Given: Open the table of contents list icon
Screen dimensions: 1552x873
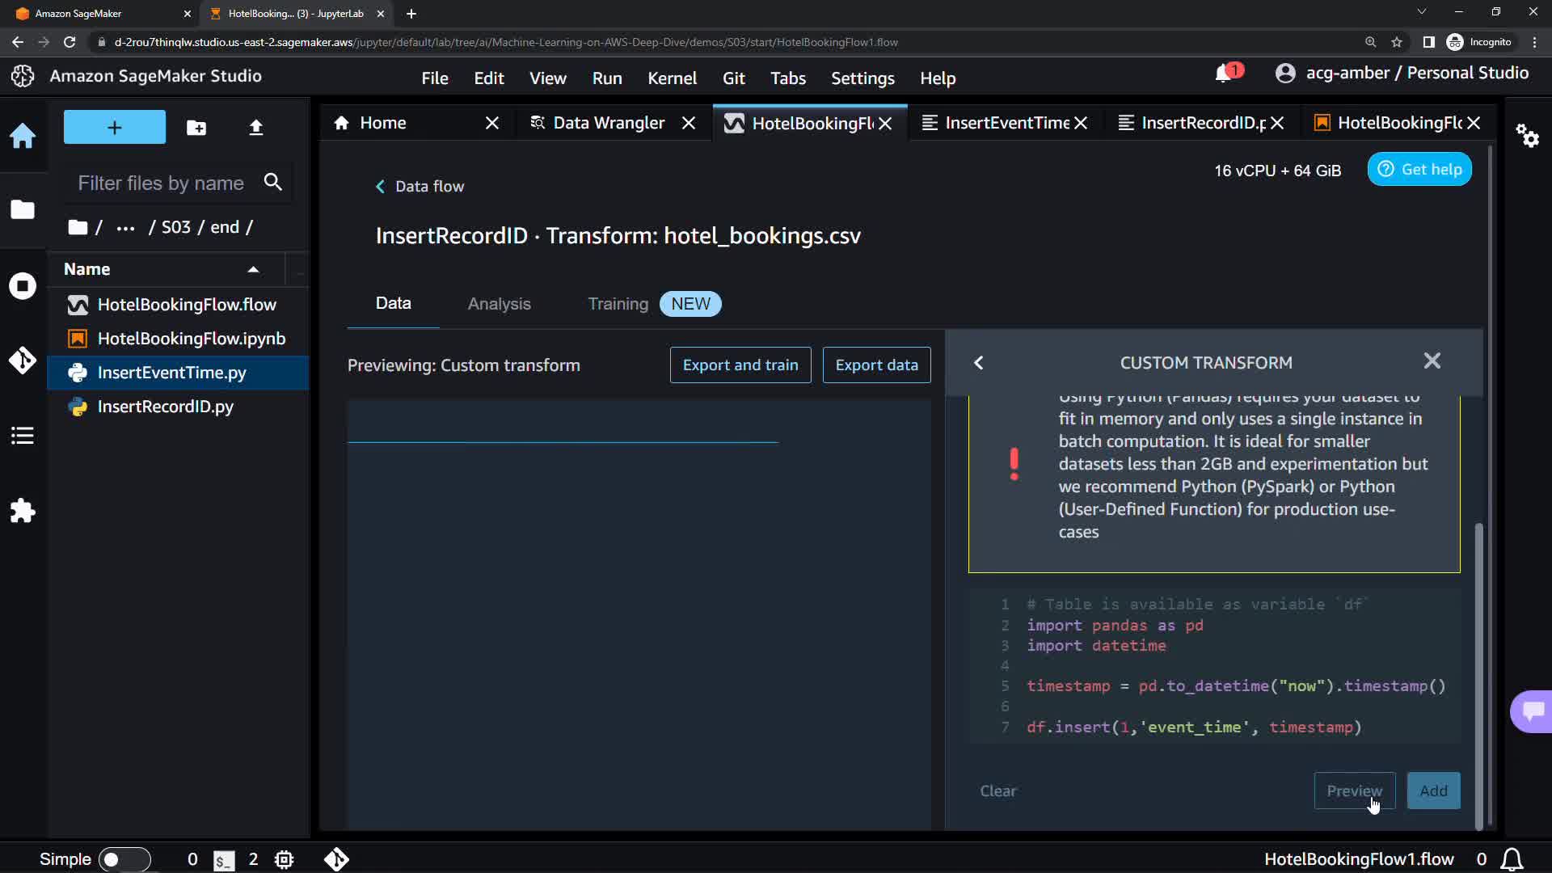Looking at the screenshot, I should (23, 436).
